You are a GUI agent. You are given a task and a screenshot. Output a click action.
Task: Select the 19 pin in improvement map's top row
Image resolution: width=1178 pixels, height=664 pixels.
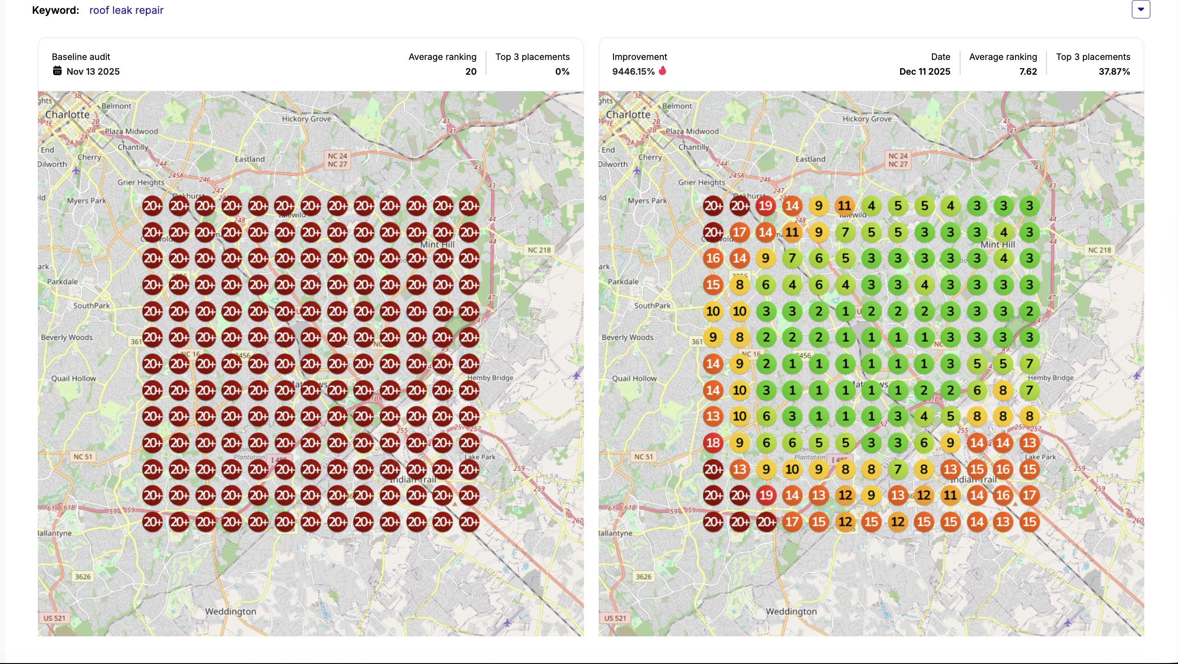(x=766, y=206)
